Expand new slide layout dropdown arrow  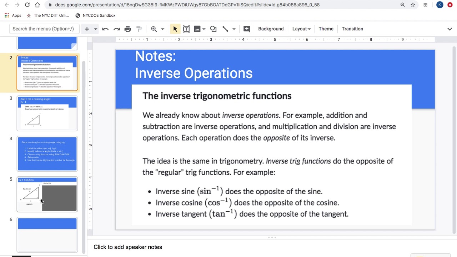pyautogui.click(x=95, y=29)
